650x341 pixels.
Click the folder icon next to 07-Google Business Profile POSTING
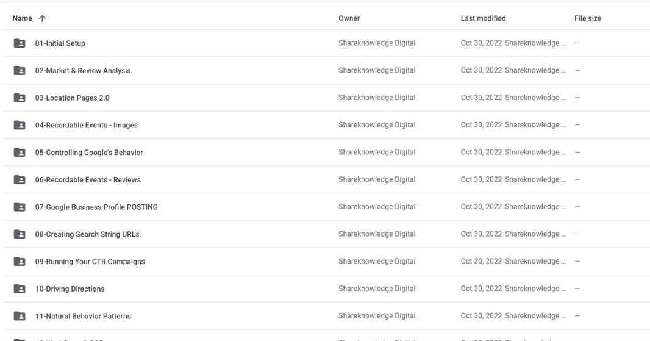coord(20,207)
